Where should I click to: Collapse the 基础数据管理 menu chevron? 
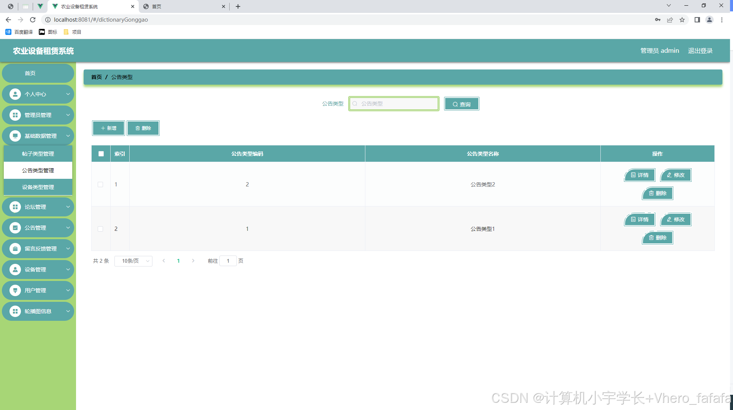tap(68, 136)
